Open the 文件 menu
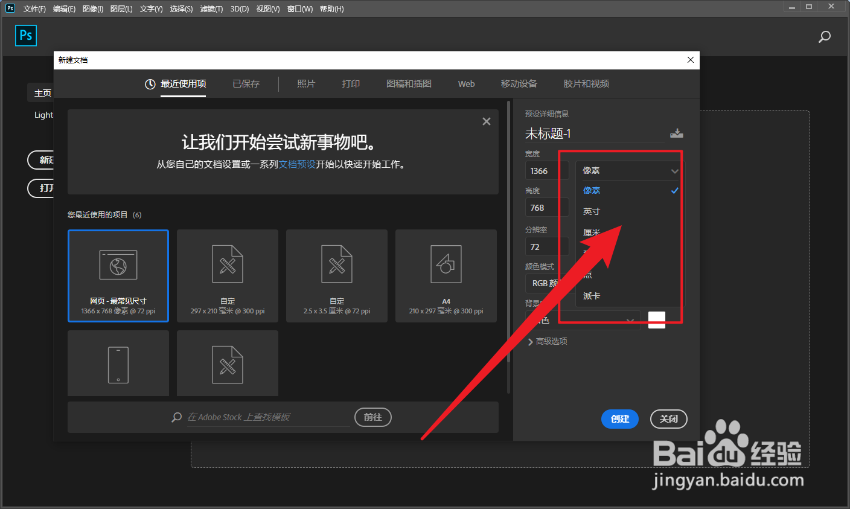This screenshot has height=509, width=850. pos(33,8)
